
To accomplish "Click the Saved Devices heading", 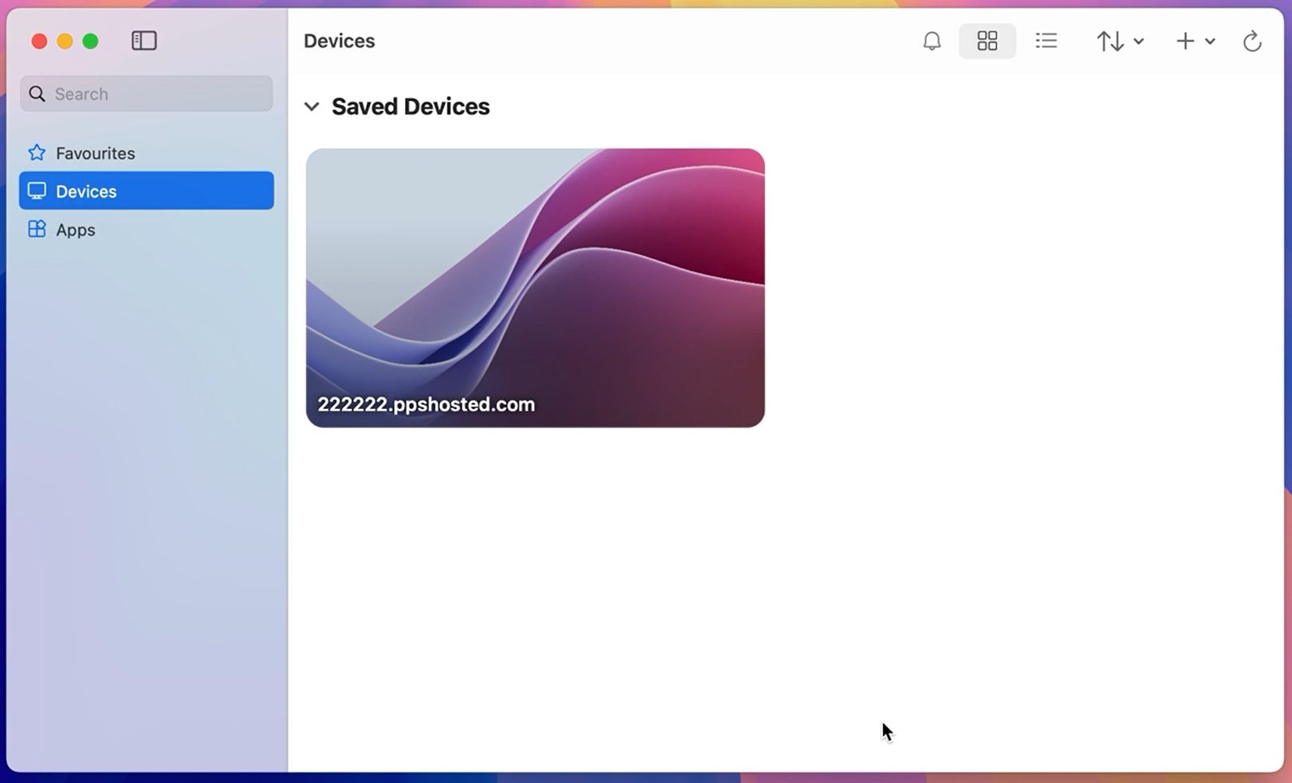I will click(410, 107).
